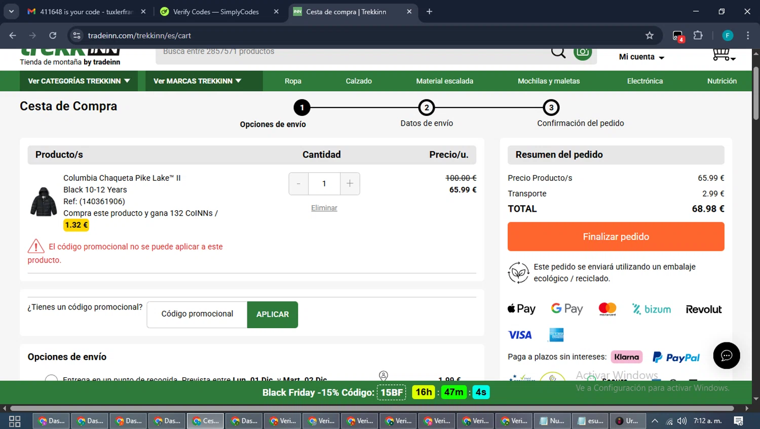Click the PayPal logo

point(676,357)
